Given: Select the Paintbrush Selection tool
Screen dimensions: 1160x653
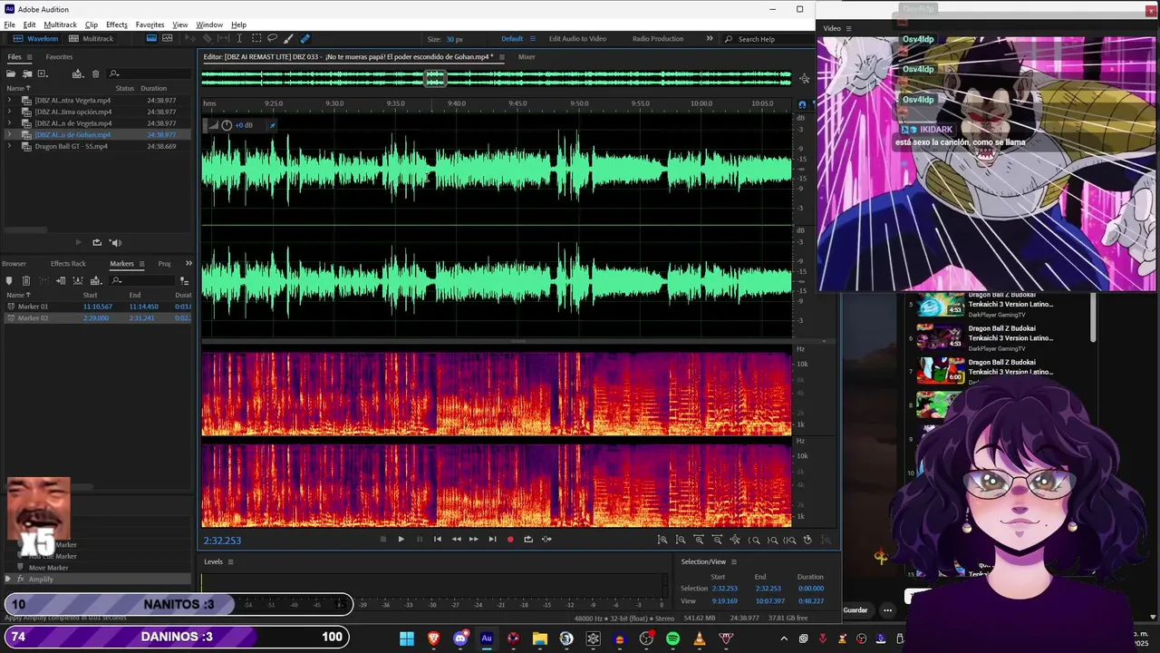Looking at the screenshot, I should pyautogui.click(x=288, y=38).
